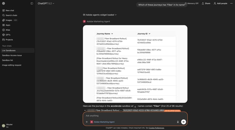Select journey ID f56ab85f-09bc-4571 cell

coord(149,51)
